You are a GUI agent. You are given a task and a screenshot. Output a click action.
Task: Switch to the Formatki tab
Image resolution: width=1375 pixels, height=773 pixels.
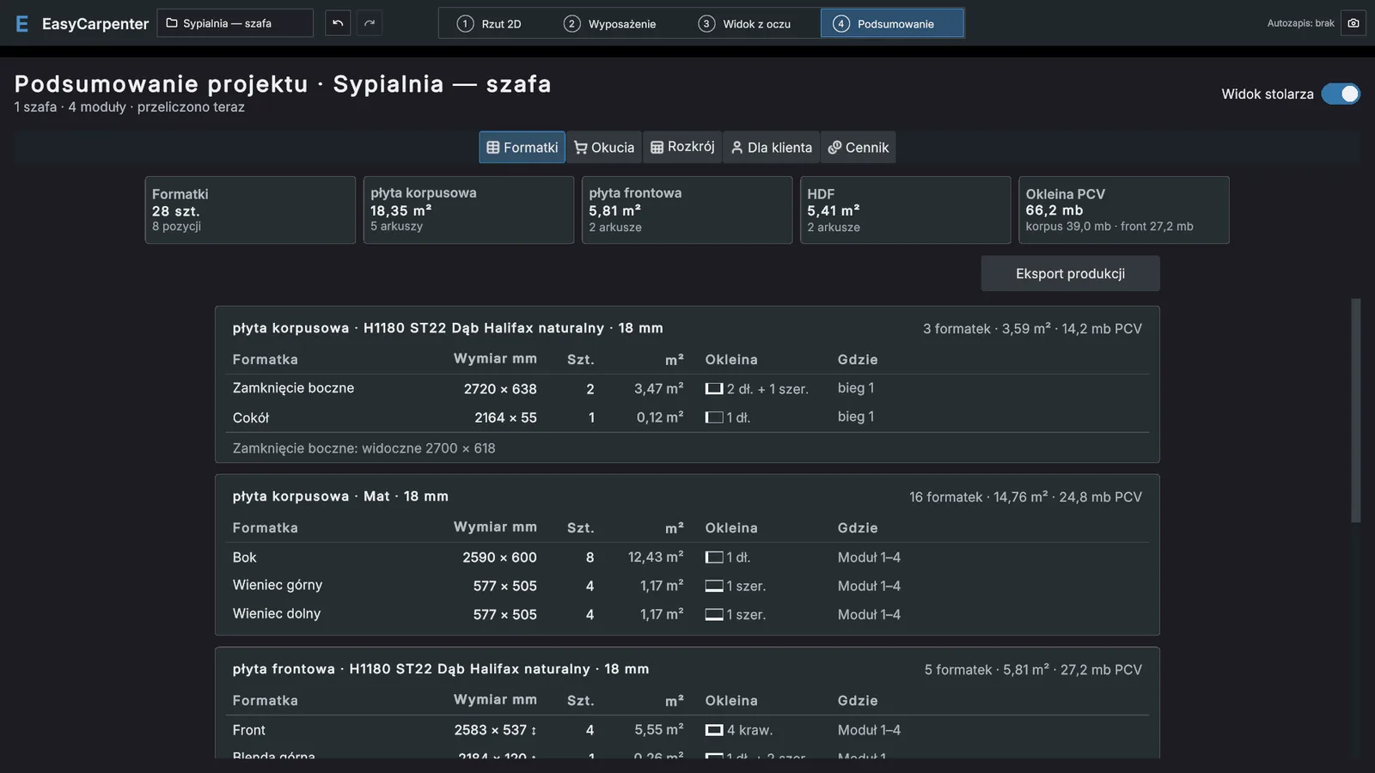[x=522, y=148]
